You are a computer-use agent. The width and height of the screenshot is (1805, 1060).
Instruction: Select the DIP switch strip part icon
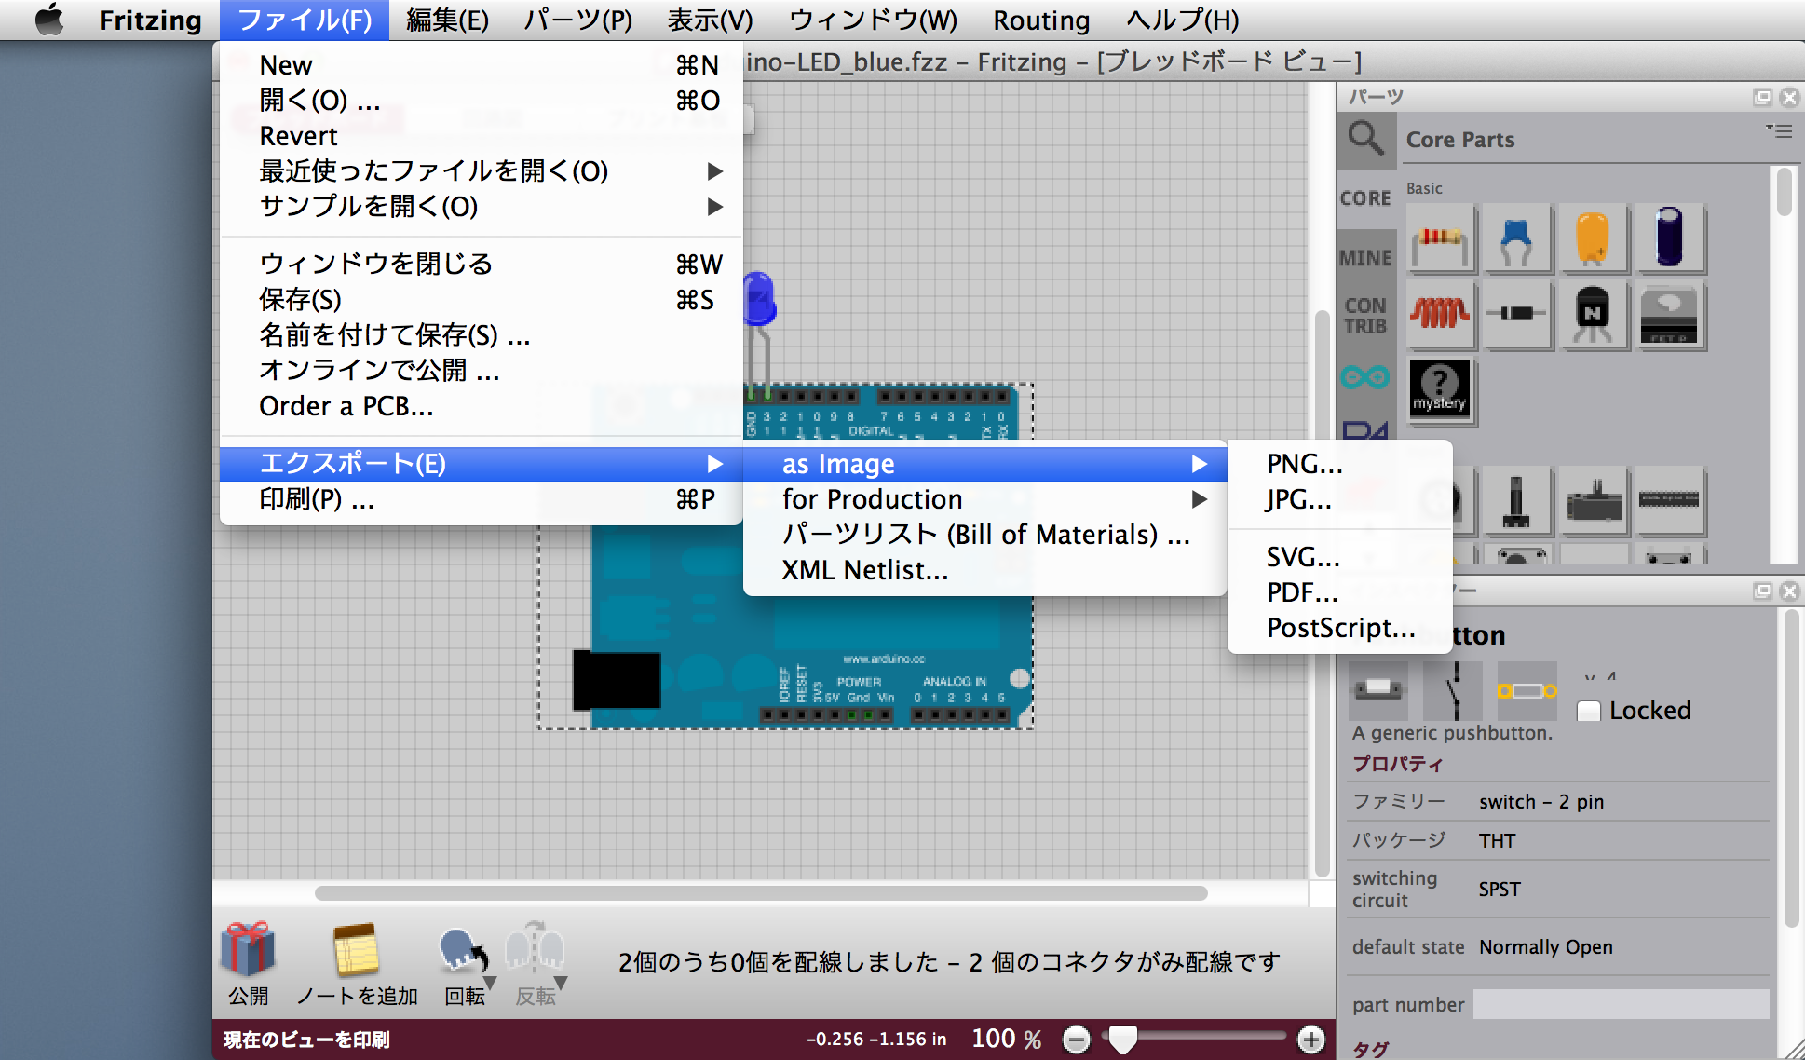coord(1669,501)
